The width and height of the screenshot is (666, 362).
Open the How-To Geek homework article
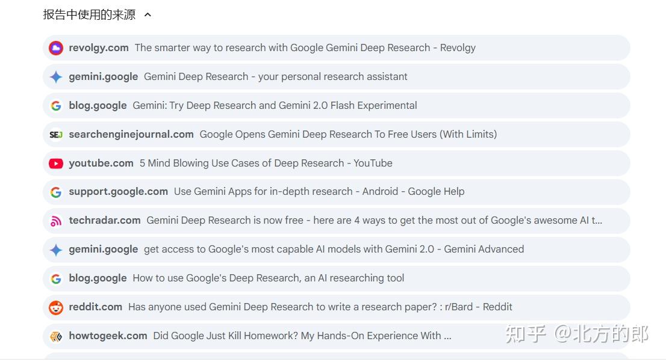click(302, 336)
